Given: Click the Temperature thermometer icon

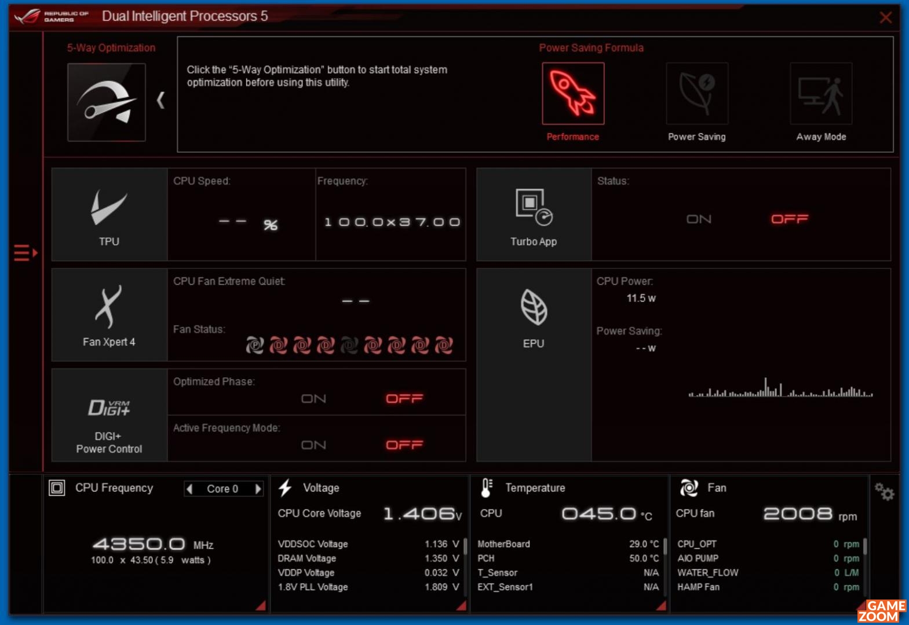Looking at the screenshot, I should click(487, 488).
